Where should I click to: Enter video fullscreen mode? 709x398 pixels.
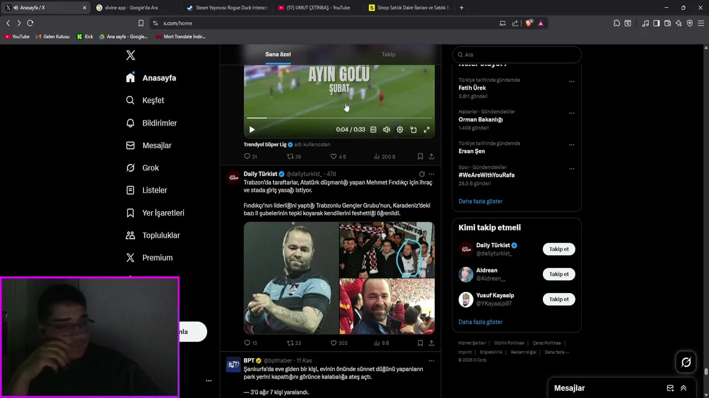pos(427,129)
